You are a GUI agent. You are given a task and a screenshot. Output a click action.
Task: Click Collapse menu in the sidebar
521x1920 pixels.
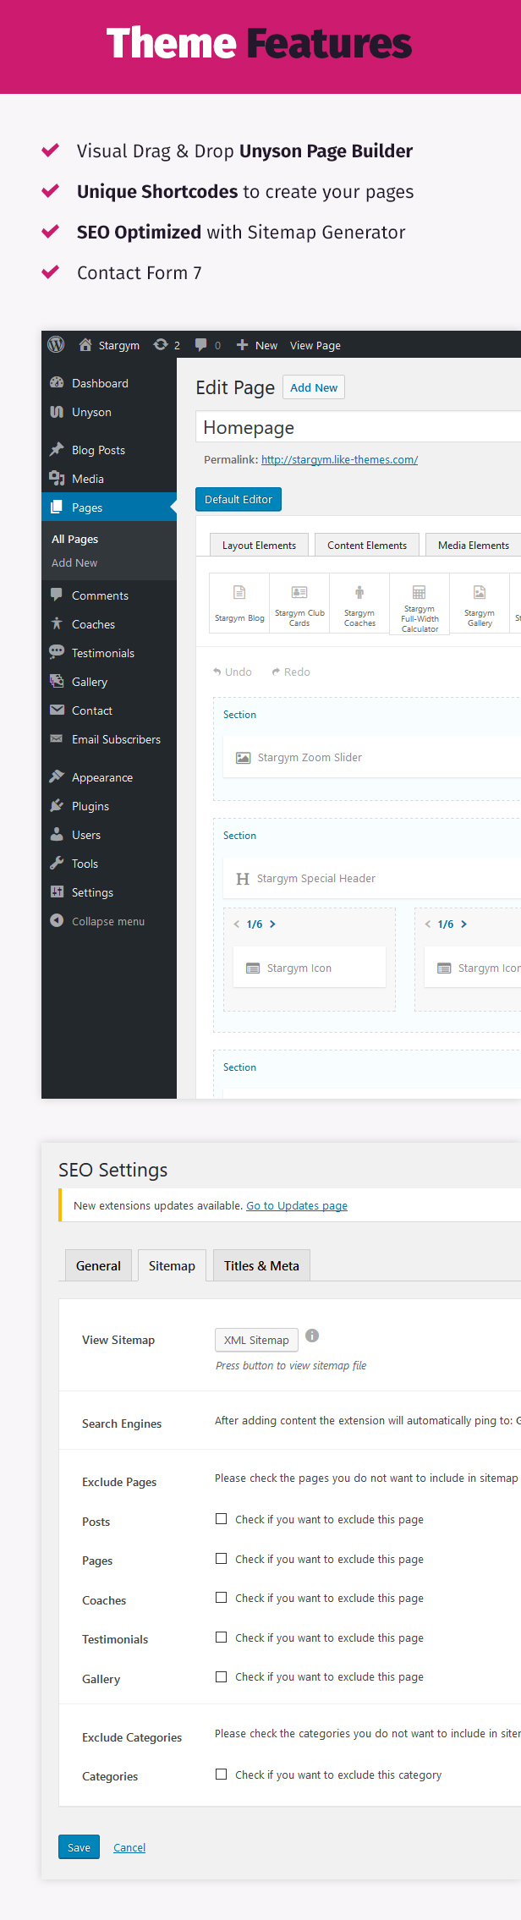click(109, 921)
